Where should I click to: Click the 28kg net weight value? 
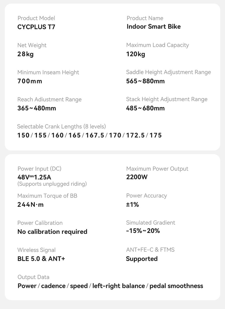(25, 54)
